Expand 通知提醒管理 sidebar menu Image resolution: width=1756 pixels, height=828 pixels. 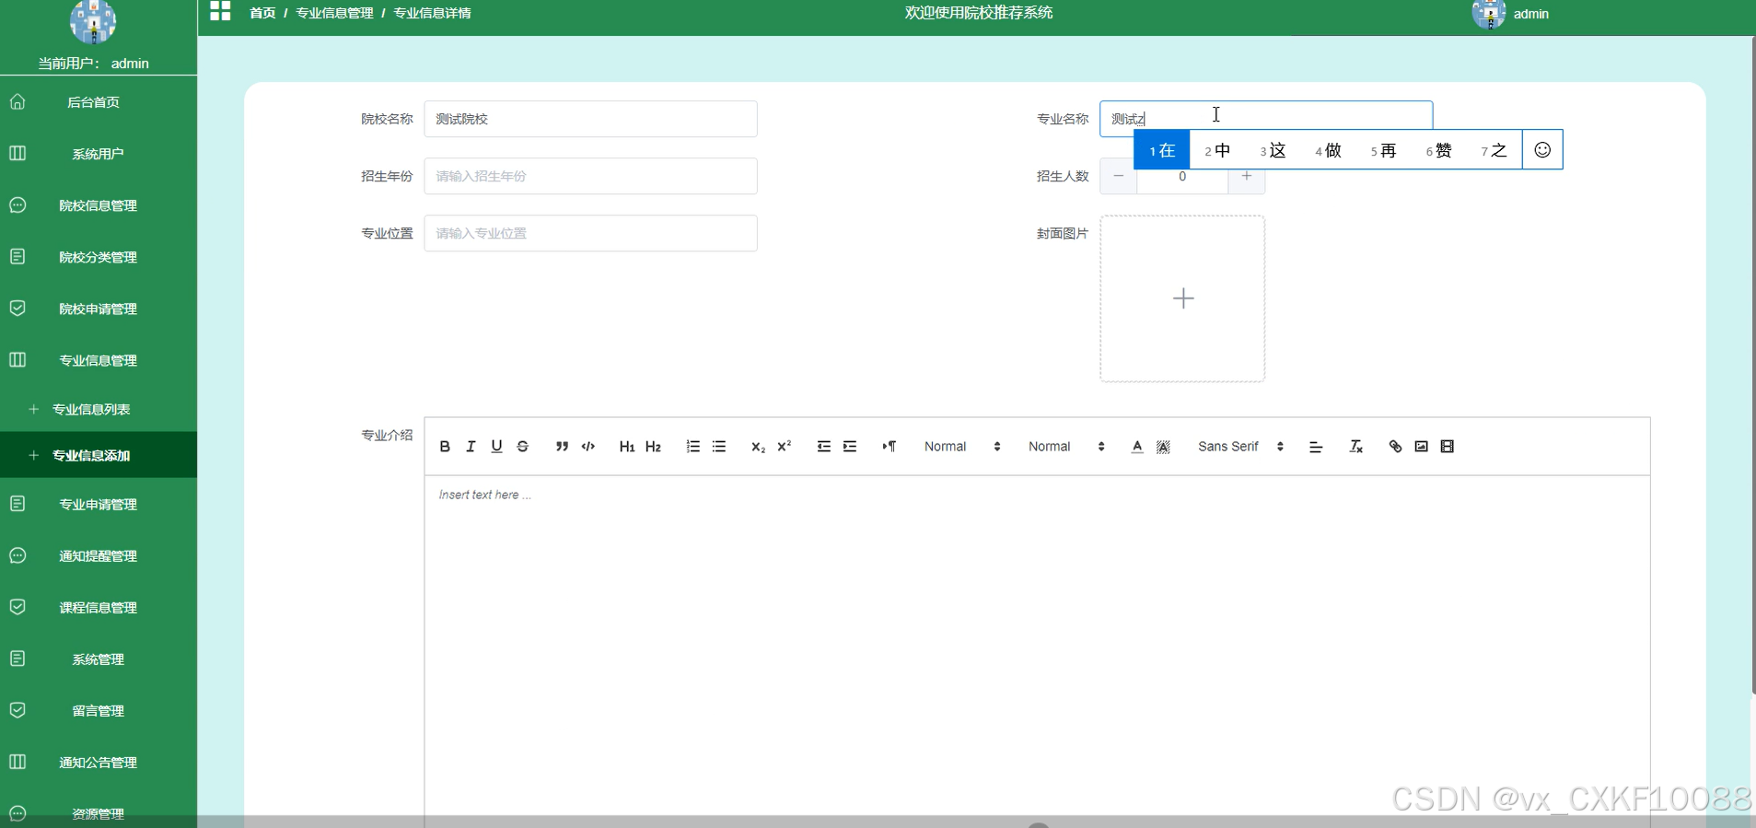99,555
